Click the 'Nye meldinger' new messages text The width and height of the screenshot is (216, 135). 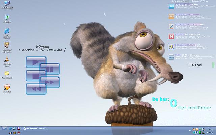click(x=194, y=108)
